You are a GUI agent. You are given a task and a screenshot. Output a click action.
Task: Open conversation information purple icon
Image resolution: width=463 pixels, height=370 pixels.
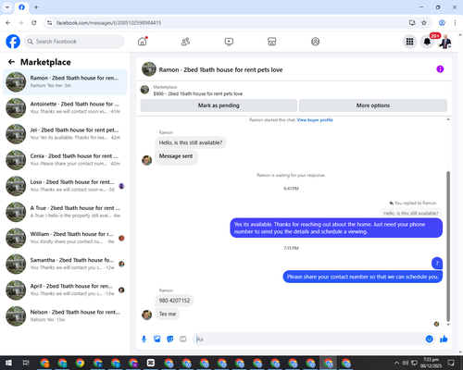pyautogui.click(x=440, y=69)
